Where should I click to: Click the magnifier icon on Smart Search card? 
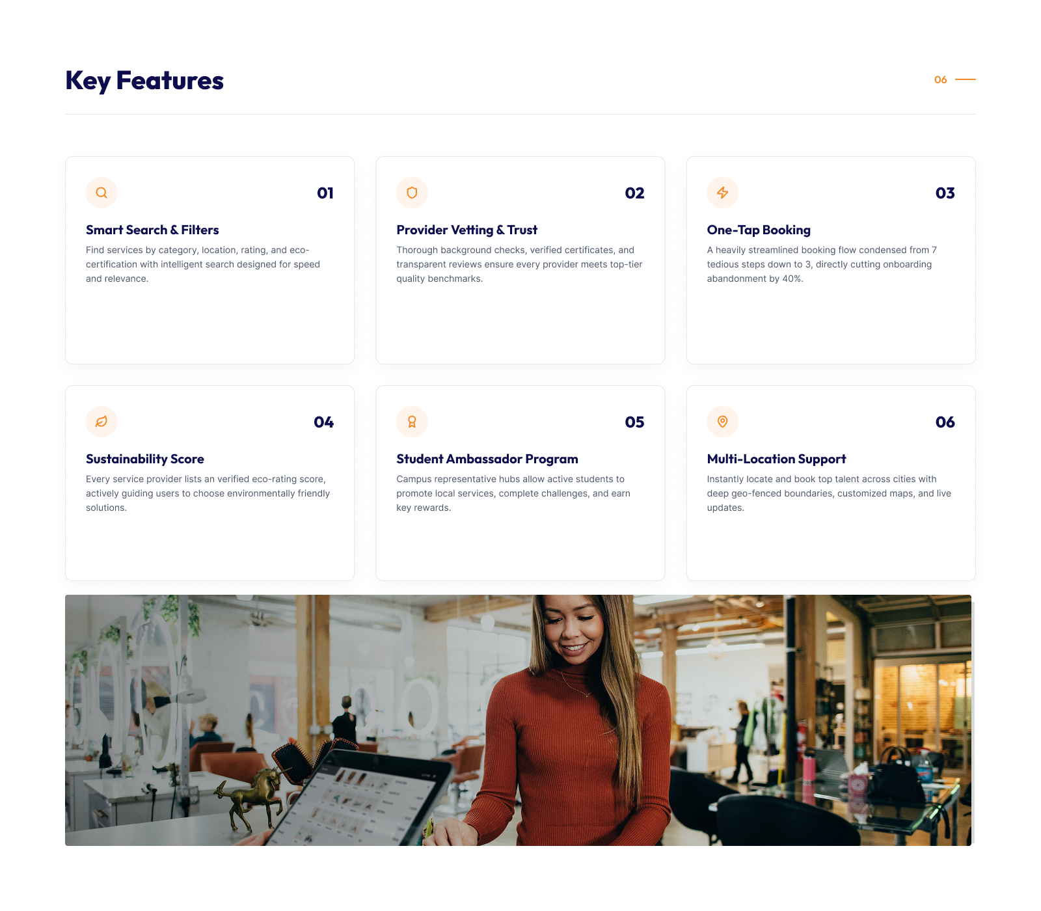pos(101,193)
